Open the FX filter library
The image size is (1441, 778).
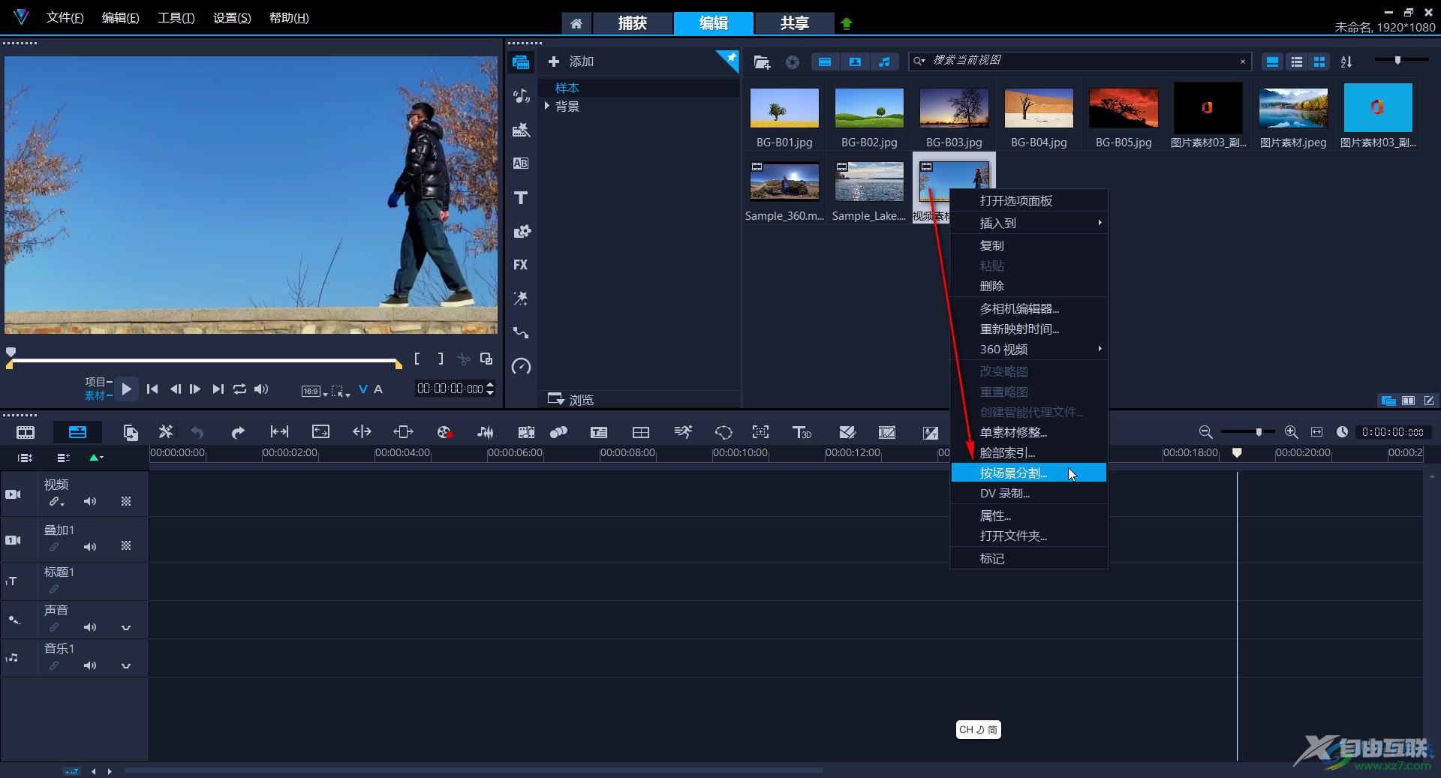[521, 265]
